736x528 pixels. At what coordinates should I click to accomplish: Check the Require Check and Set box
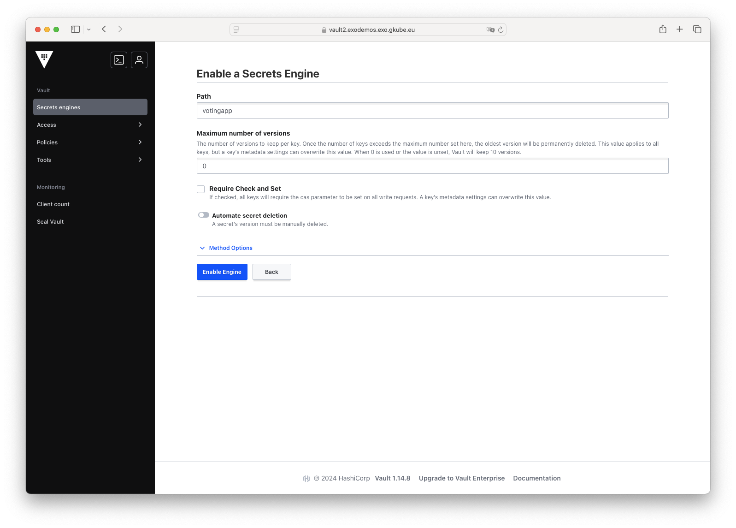[x=201, y=189]
